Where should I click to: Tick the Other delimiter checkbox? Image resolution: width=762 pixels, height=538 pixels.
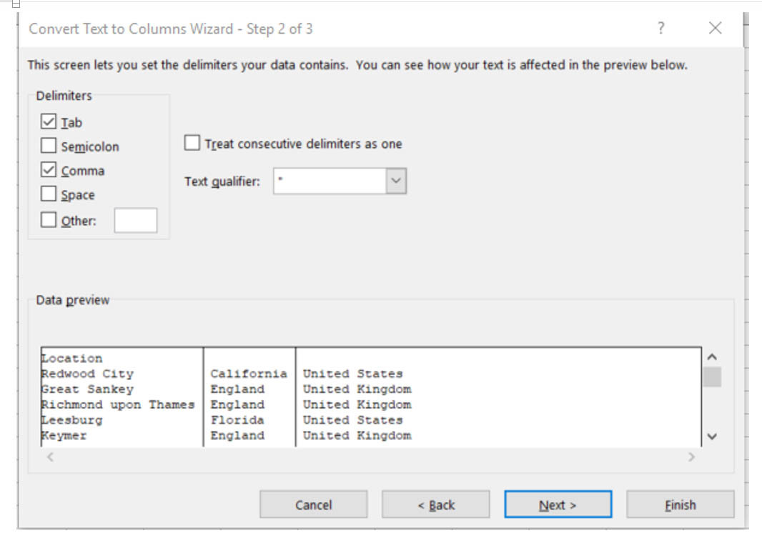[49, 220]
